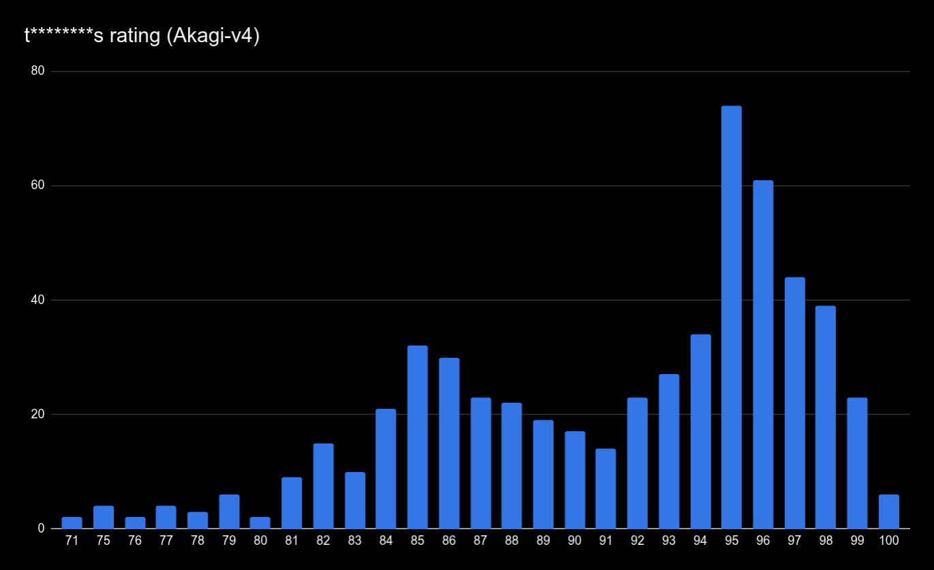Select the x-axis label "77"
The height and width of the screenshot is (570, 934).
click(x=166, y=541)
